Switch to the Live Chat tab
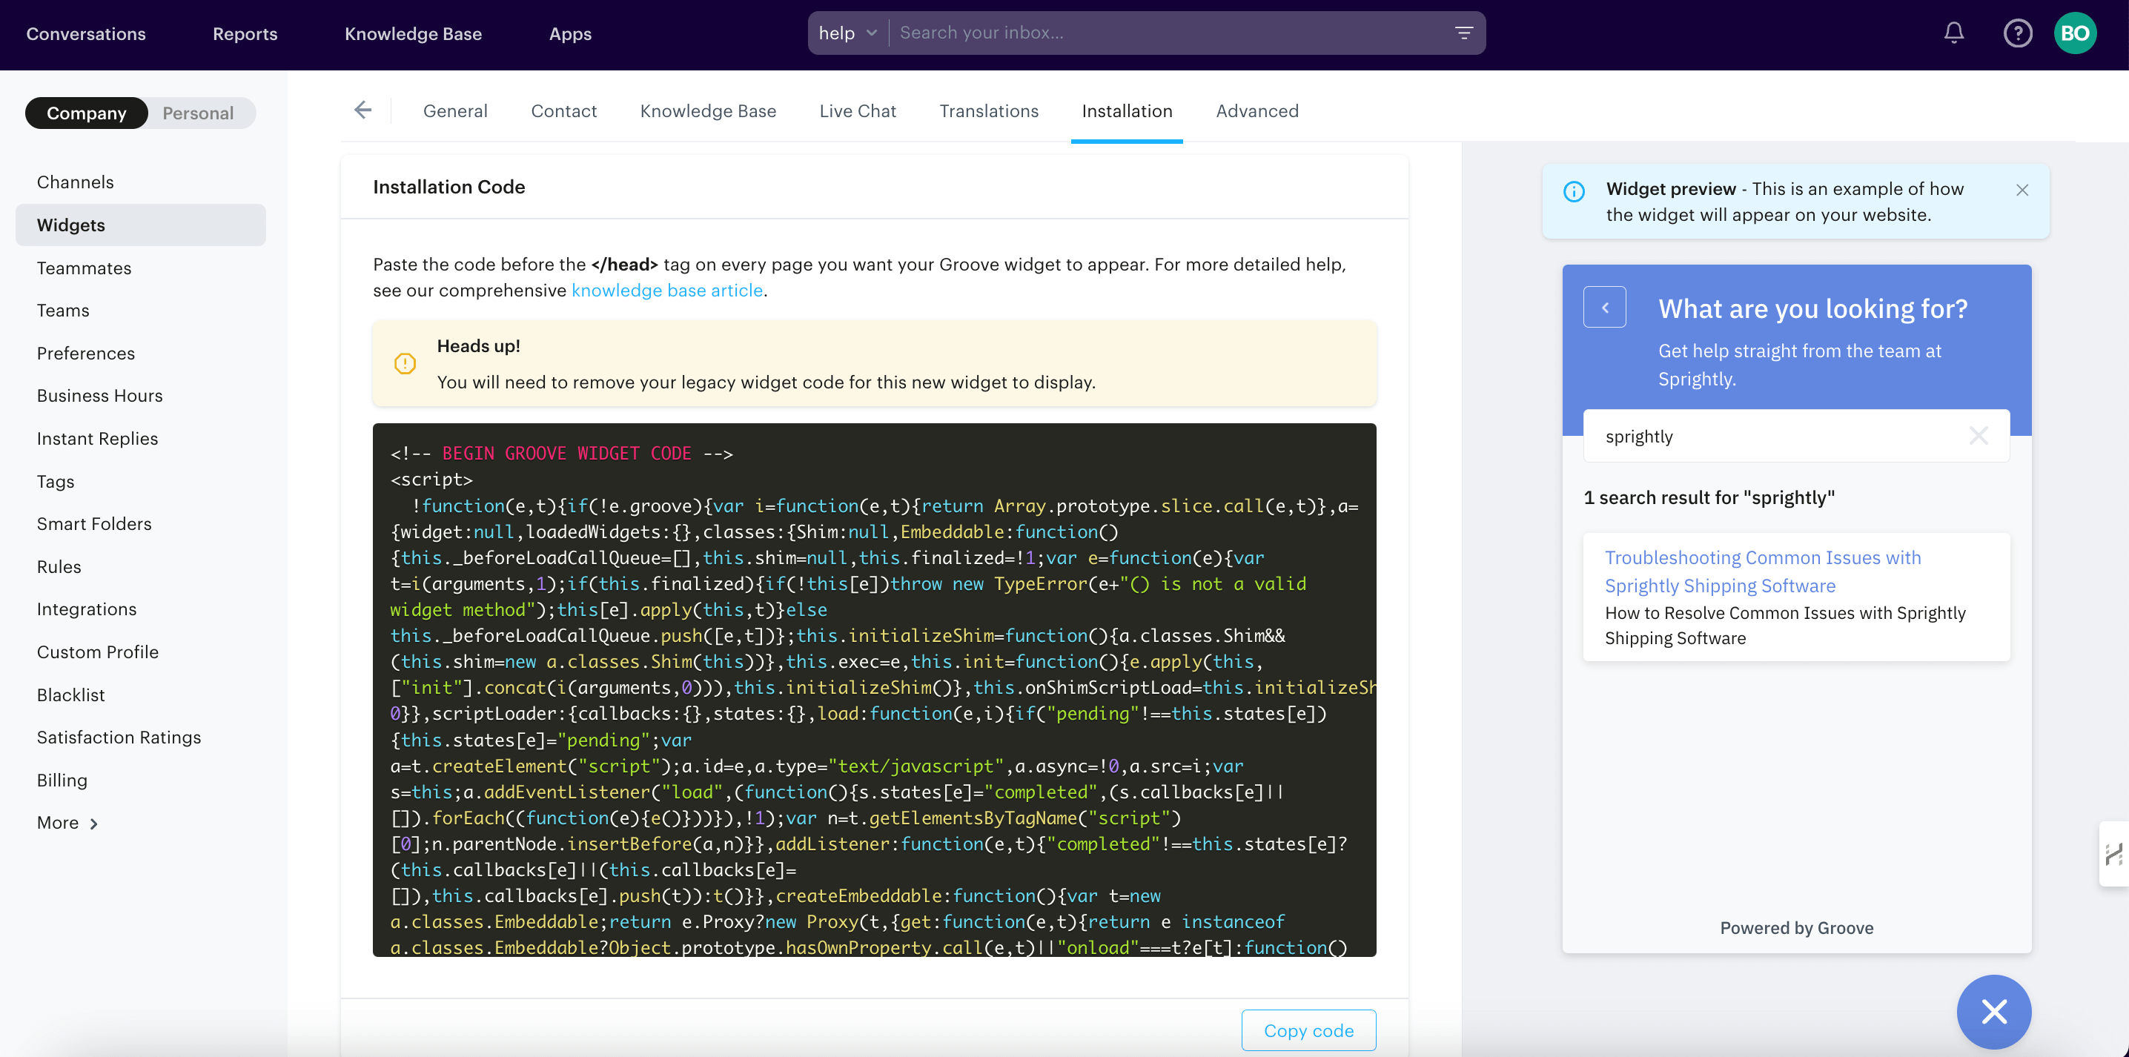Image resolution: width=2129 pixels, height=1057 pixels. click(x=857, y=110)
